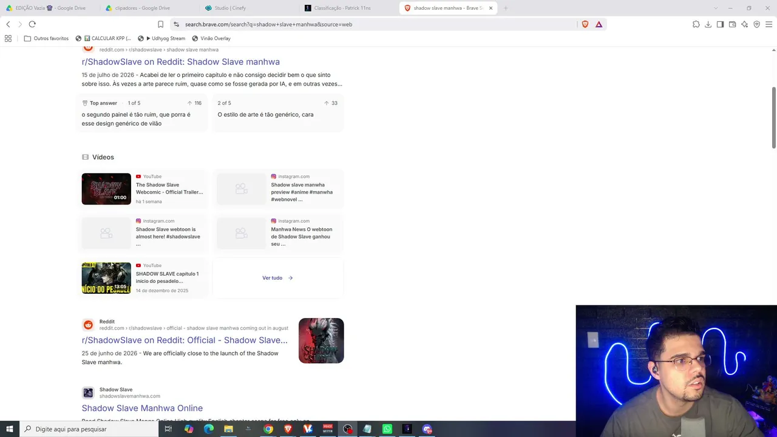777x437 pixels.
Task: Open Discord from the taskbar
Action: point(427,429)
